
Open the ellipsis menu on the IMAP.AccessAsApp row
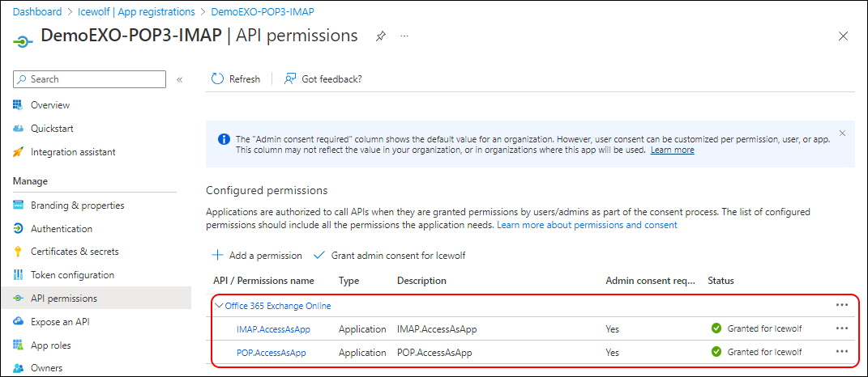click(x=842, y=328)
